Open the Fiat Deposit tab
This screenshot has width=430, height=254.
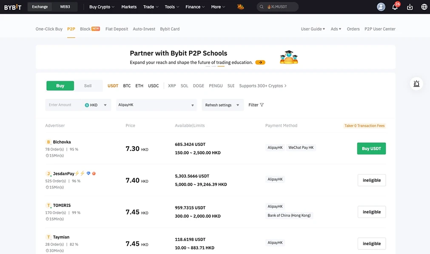(x=117, y=29)
